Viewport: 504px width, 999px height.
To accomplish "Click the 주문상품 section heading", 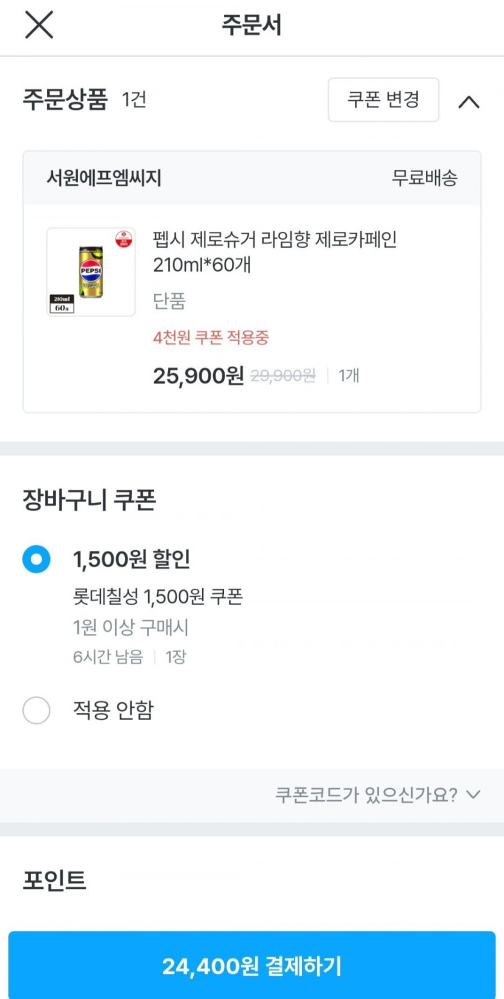I will (65, 100).
